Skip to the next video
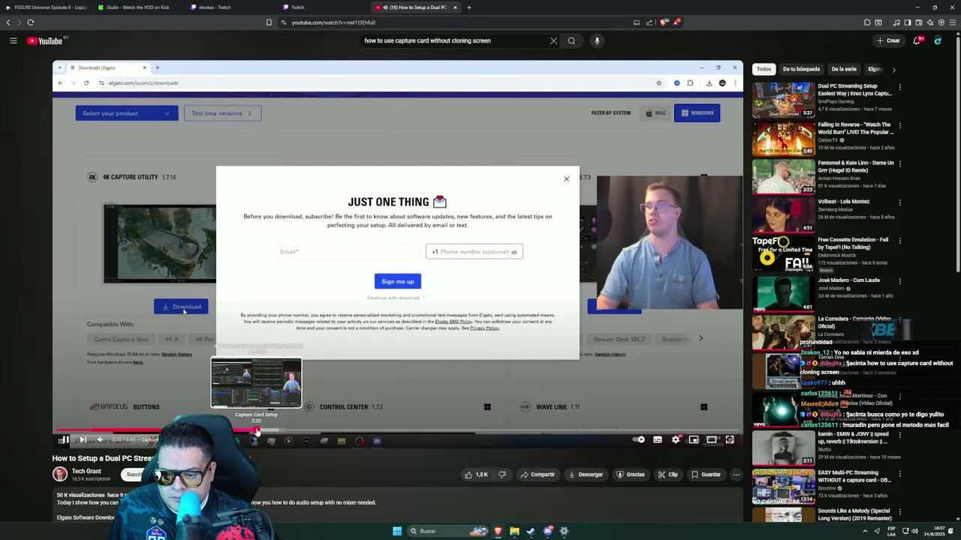Viewport: 961px width, 540px height. point(83,440)
